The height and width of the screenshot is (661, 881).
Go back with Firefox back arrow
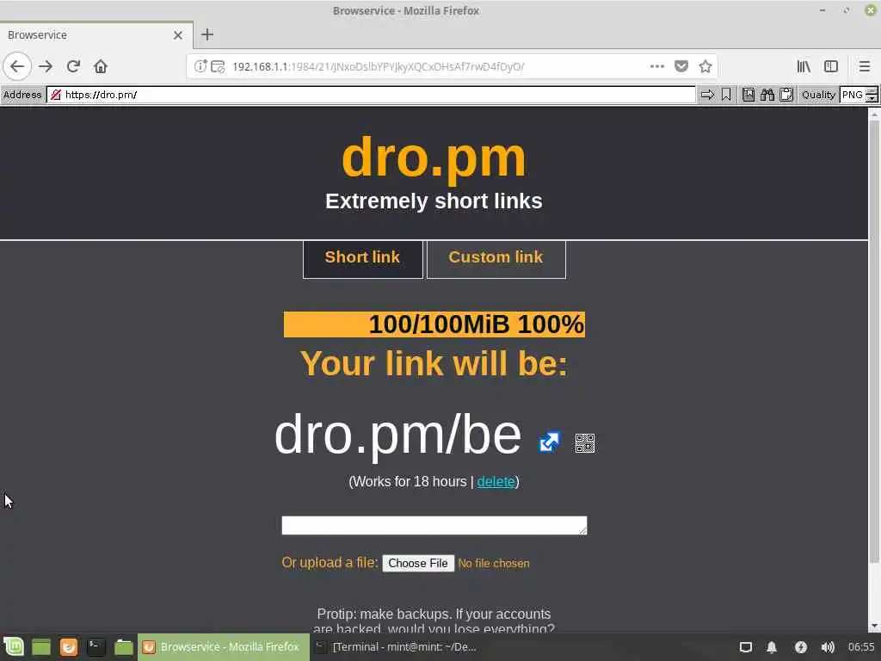[17, 66]
